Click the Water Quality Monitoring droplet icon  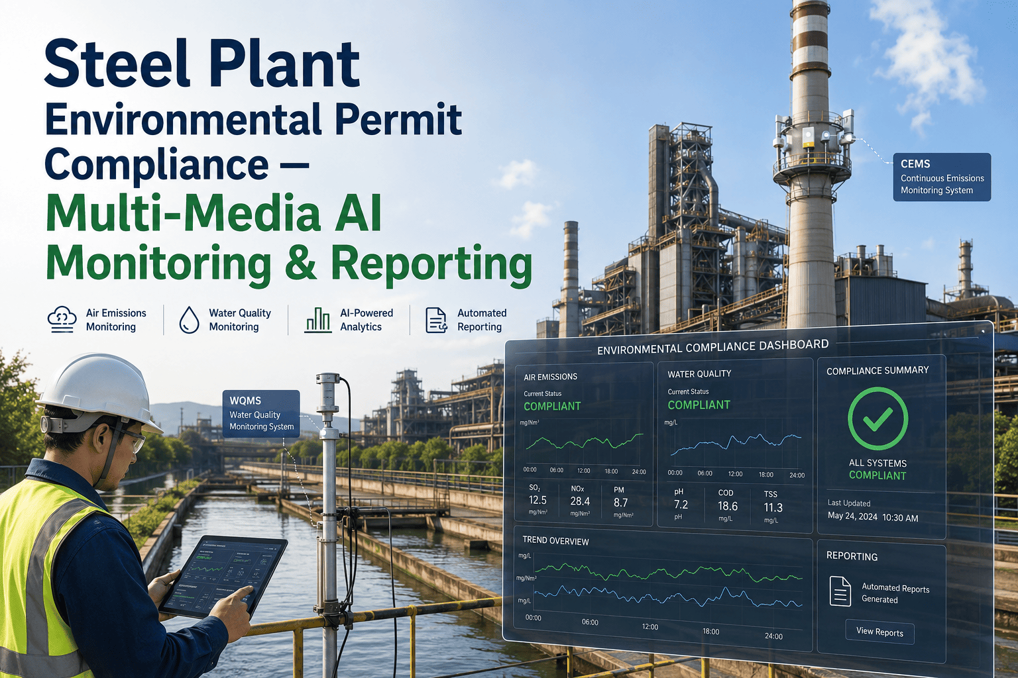tap(189, 319)
